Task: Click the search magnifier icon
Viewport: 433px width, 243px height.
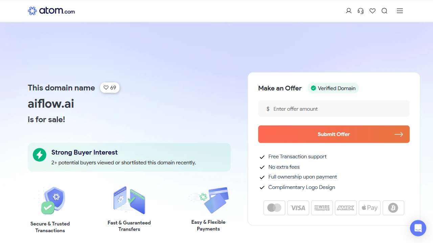Action: tap(384, 11)
